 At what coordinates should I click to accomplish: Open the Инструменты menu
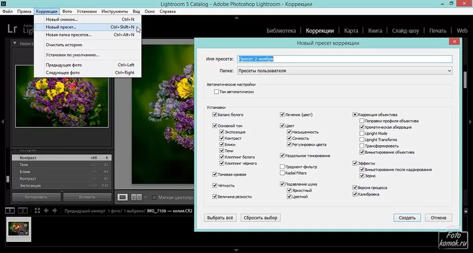point(115,12)
